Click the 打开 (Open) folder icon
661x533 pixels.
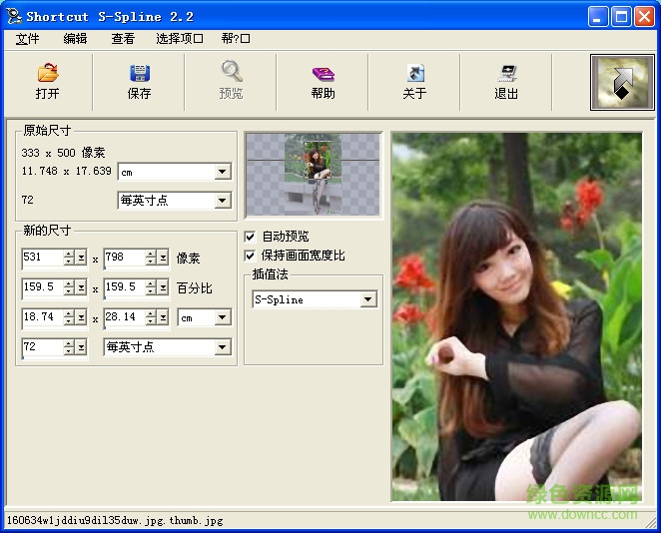coord(47,74)
